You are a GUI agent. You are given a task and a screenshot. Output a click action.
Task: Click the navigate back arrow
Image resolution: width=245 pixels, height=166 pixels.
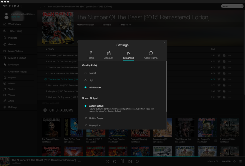pos(40,7)
